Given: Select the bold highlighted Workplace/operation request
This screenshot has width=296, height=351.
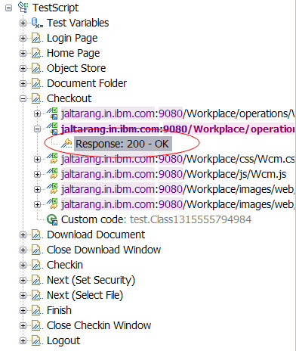Looking at the screenshot, I should (x=178, y=129).
